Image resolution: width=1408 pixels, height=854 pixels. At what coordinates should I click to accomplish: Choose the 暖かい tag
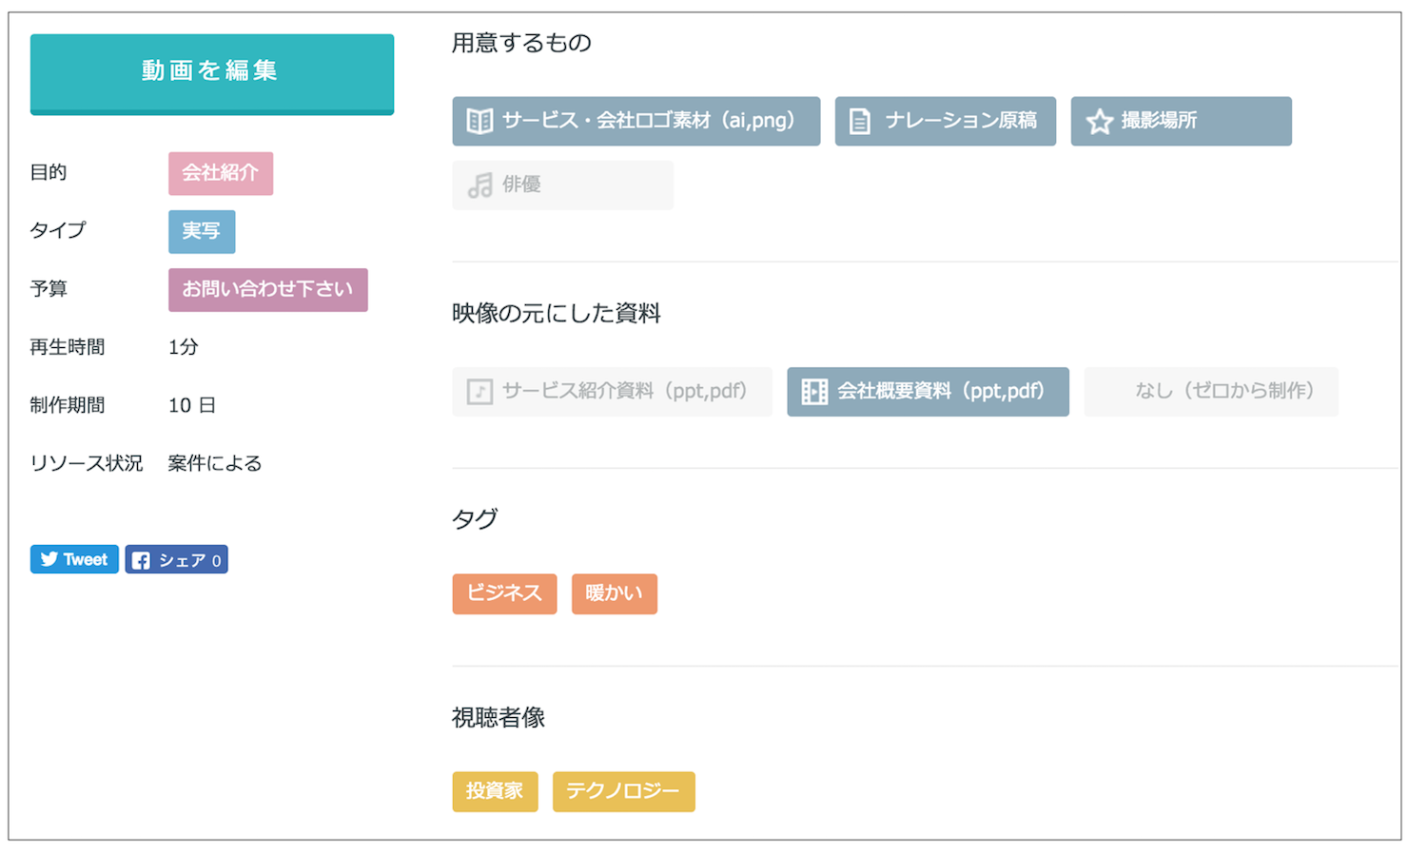614,593
